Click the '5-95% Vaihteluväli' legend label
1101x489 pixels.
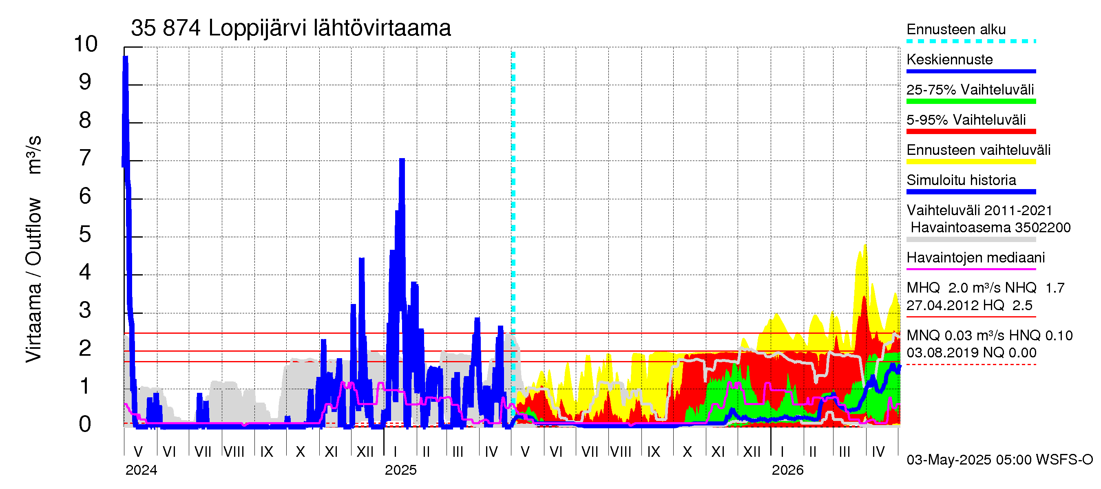click(x=966, y=120)
